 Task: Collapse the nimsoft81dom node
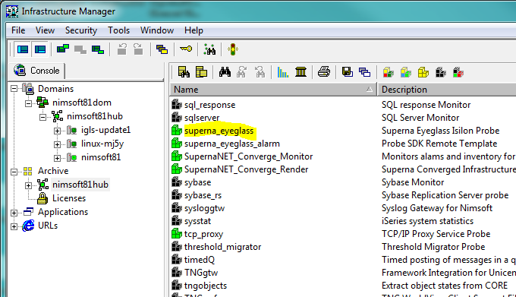(x=29, y=103)
